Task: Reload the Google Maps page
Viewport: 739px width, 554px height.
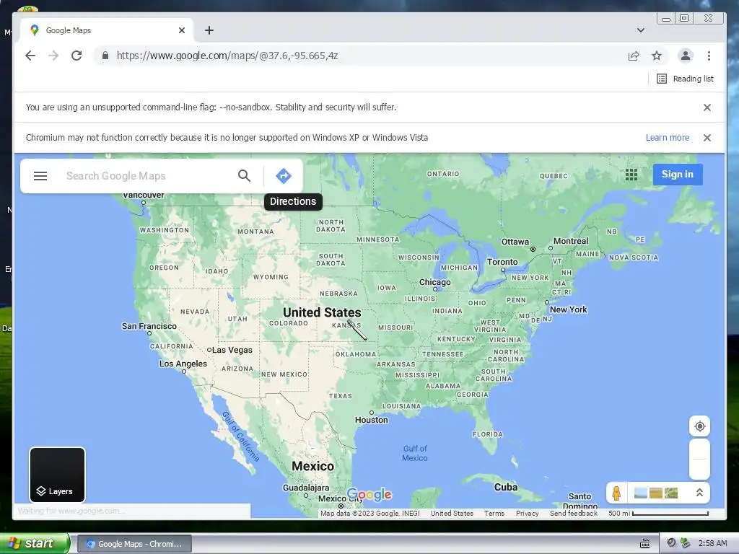Action: click(x=76, y=56)
